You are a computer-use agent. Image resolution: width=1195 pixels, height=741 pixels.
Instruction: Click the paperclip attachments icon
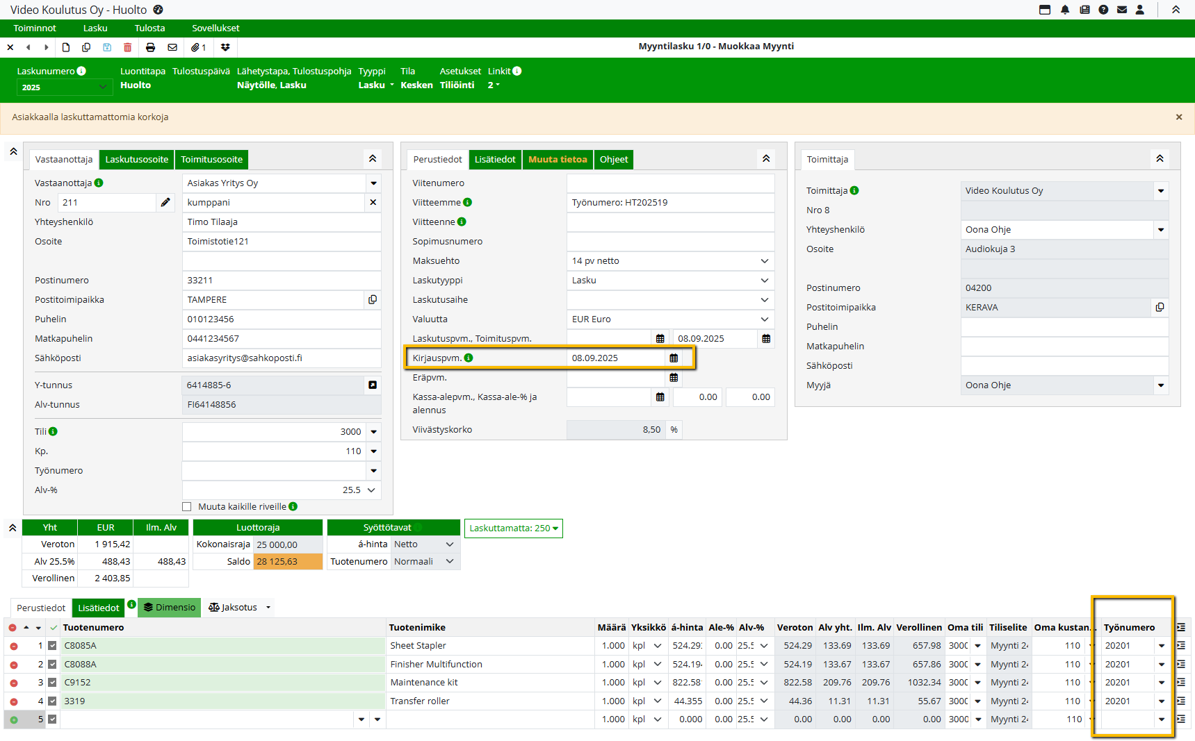[x=198, y=47]
